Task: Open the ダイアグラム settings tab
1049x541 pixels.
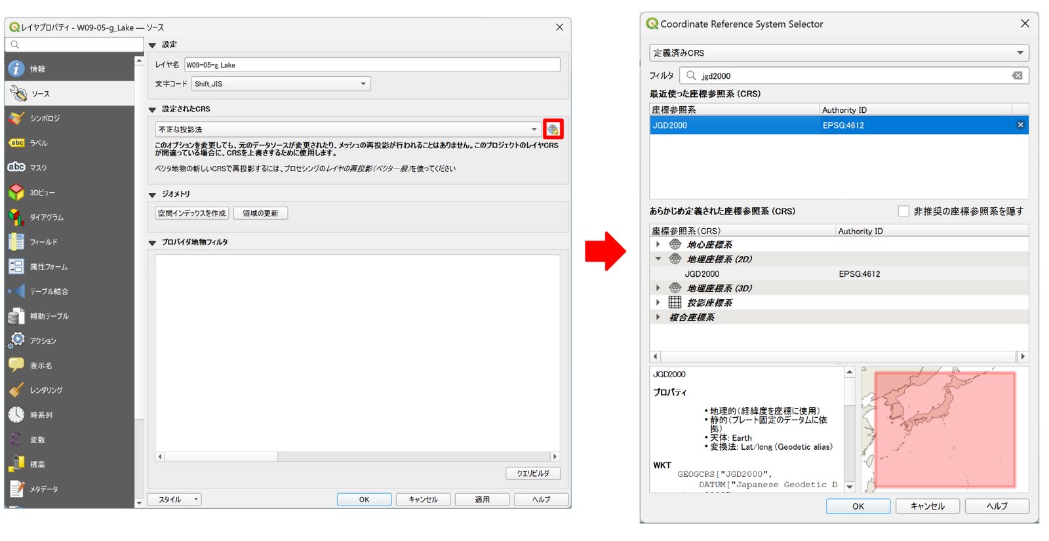Action: click(x=69, y=217)
